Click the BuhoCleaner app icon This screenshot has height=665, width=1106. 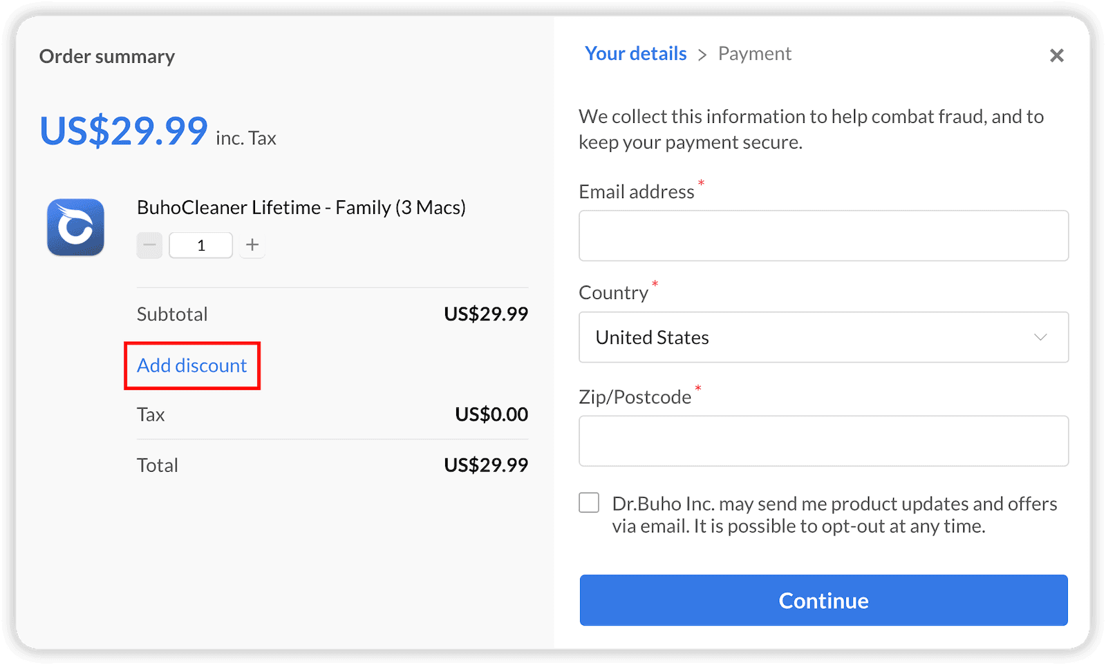[75, 227]
